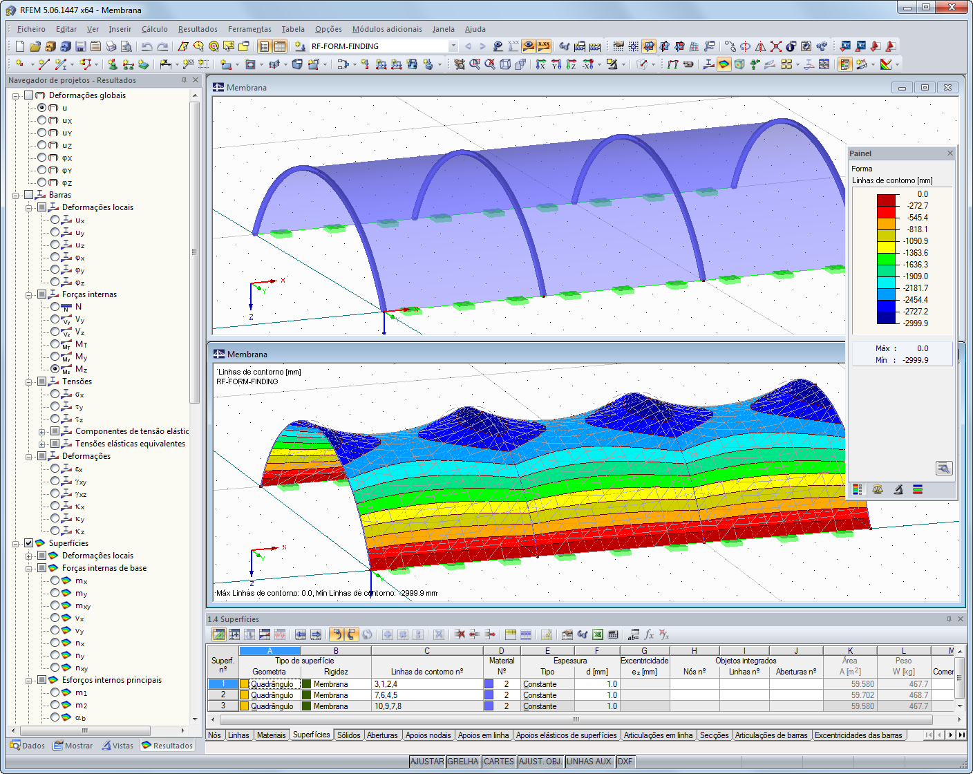Enable the uX radio button under Deformações globais

41,120
